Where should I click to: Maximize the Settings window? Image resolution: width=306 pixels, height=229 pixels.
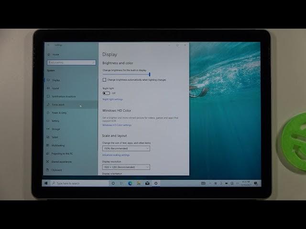[x=177, y=45]
